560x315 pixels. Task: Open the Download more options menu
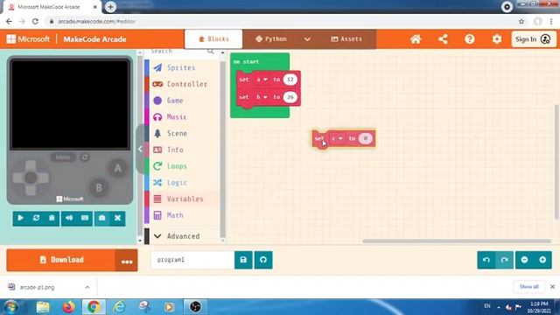(127, 261)
